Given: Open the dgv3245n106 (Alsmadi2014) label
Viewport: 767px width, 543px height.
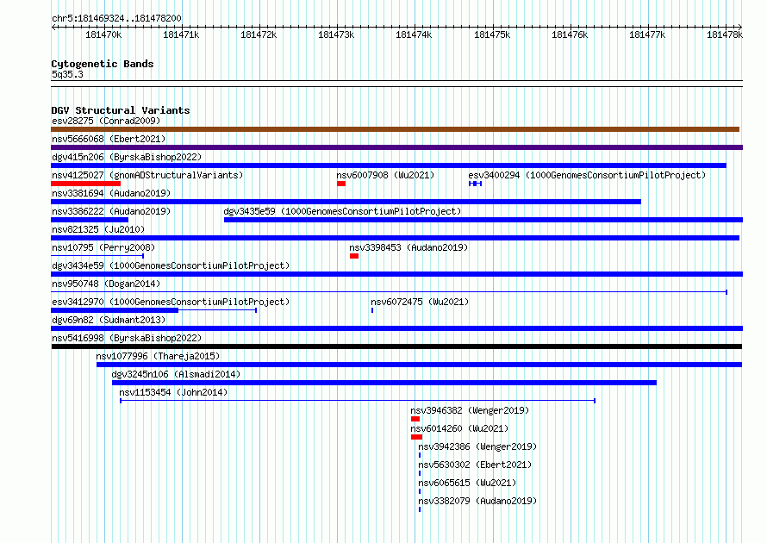Looking at the screenshot, I should point(176,374).
